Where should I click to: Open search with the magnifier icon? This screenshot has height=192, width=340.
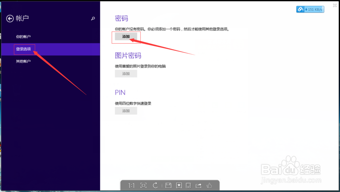93,19
